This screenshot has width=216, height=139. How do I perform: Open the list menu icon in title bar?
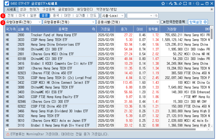190,3
